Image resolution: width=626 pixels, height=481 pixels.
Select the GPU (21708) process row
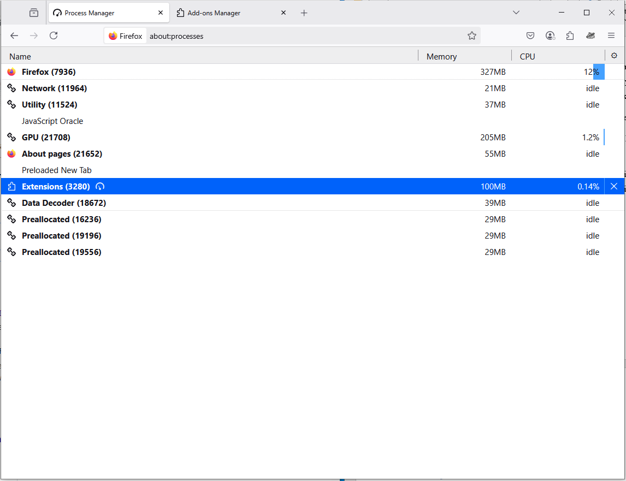pyautogui.click(x=312, y=138)
